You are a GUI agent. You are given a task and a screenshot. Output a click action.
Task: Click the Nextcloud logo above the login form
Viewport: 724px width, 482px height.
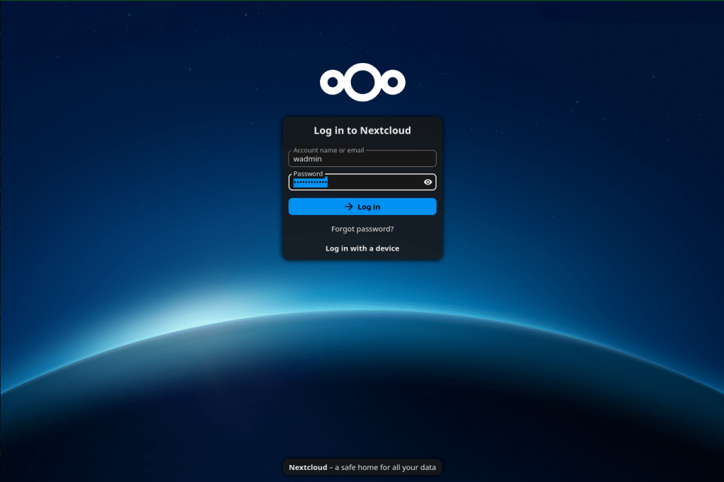click(x=362, y=82)
